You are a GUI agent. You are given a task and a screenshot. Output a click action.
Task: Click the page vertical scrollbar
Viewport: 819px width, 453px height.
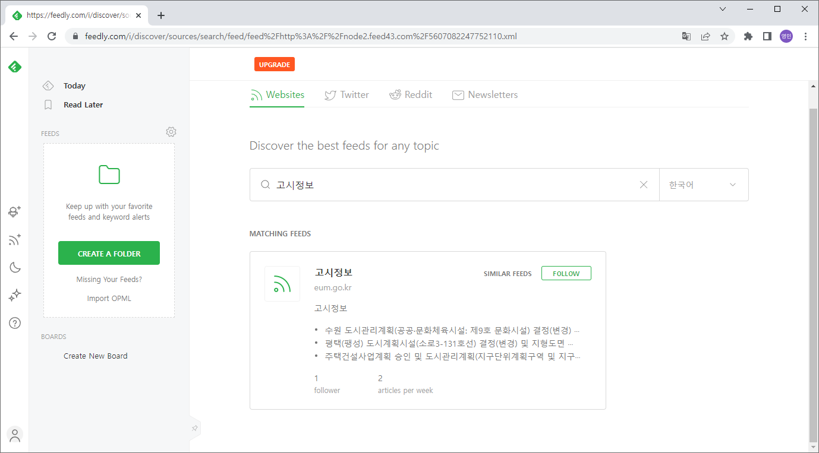click(814, 276)
